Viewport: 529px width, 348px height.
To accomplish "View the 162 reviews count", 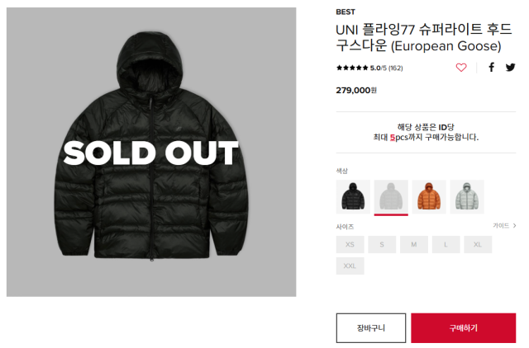I will (395, 68).
